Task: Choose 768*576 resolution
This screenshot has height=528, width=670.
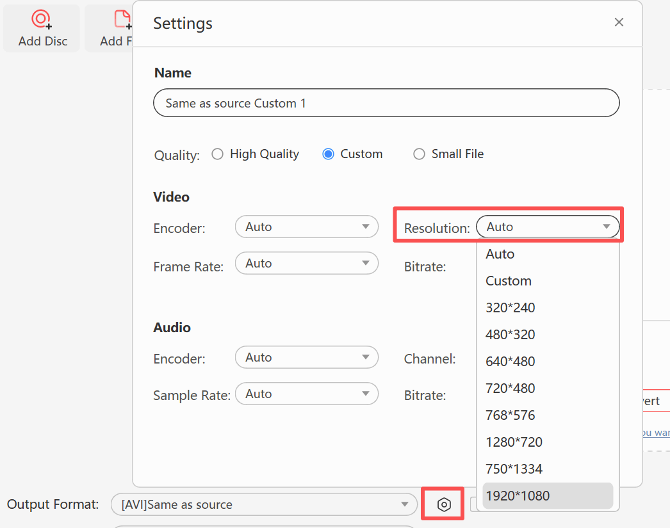Action: 548,415
